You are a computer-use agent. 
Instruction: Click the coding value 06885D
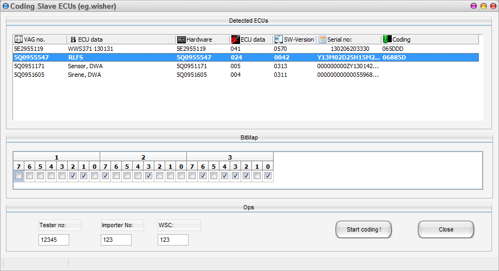click(x=394, y=57)
